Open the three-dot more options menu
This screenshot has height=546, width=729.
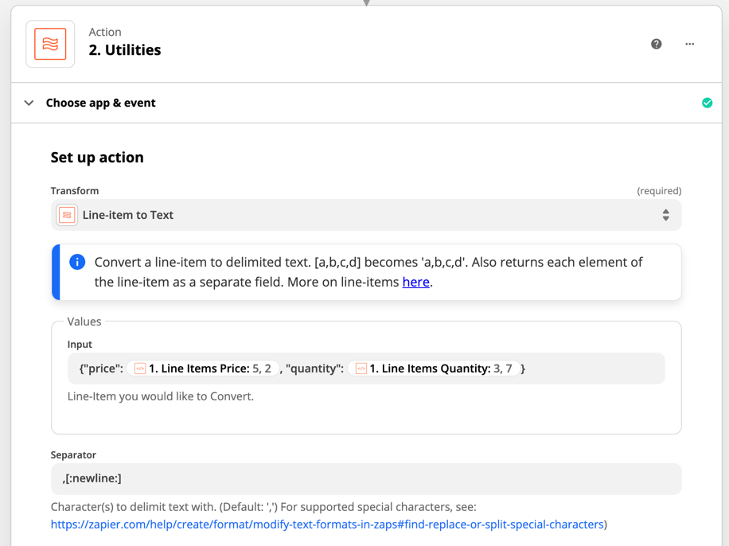689,45
